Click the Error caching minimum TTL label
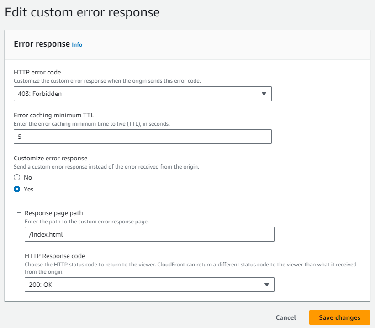 (x=54, y=115)
